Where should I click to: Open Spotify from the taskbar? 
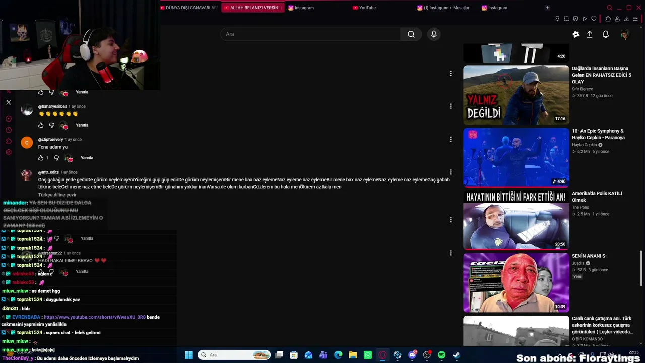pyautogui.click(x=441, y=355)
